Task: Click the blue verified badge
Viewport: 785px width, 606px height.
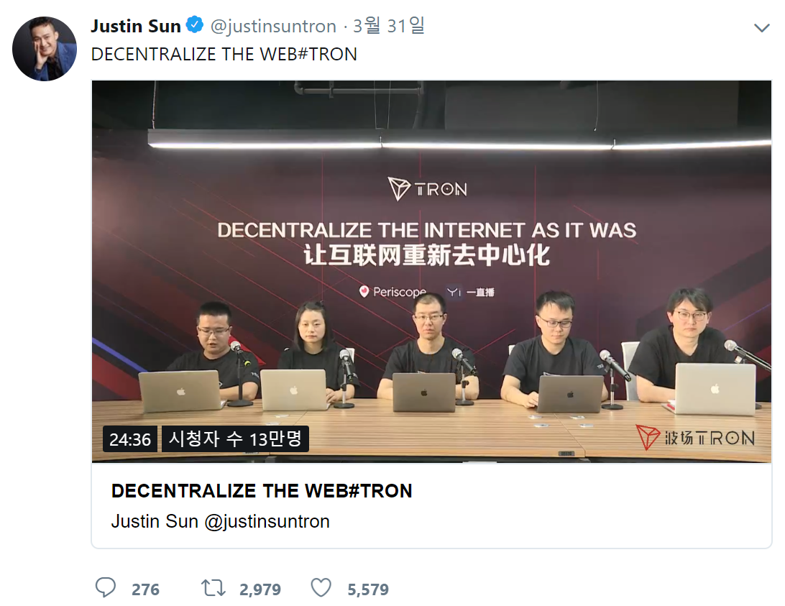Action: point(195,24)
